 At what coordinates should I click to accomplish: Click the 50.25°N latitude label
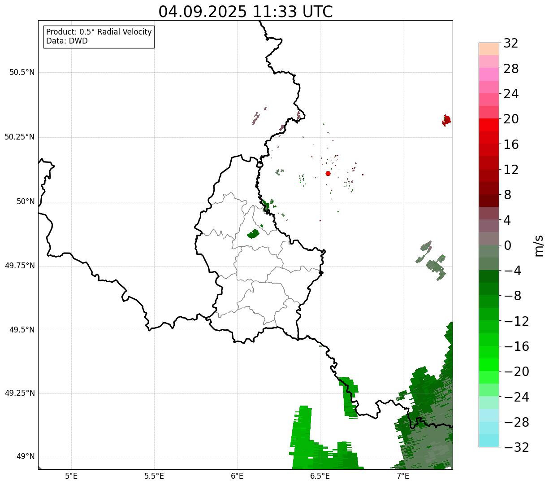[x=20, y=137]
